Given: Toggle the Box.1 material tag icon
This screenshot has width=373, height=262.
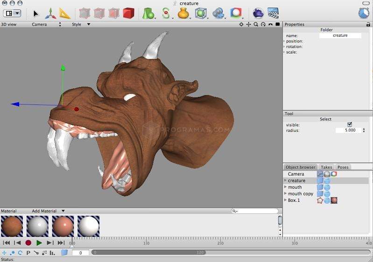Looking at the screenshot, I should 334,200.
